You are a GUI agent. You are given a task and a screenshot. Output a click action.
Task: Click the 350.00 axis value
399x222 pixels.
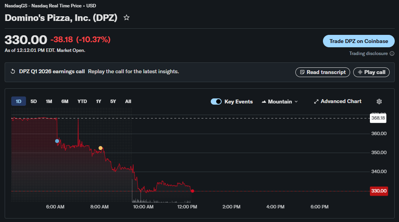click(x=379, y=153)
